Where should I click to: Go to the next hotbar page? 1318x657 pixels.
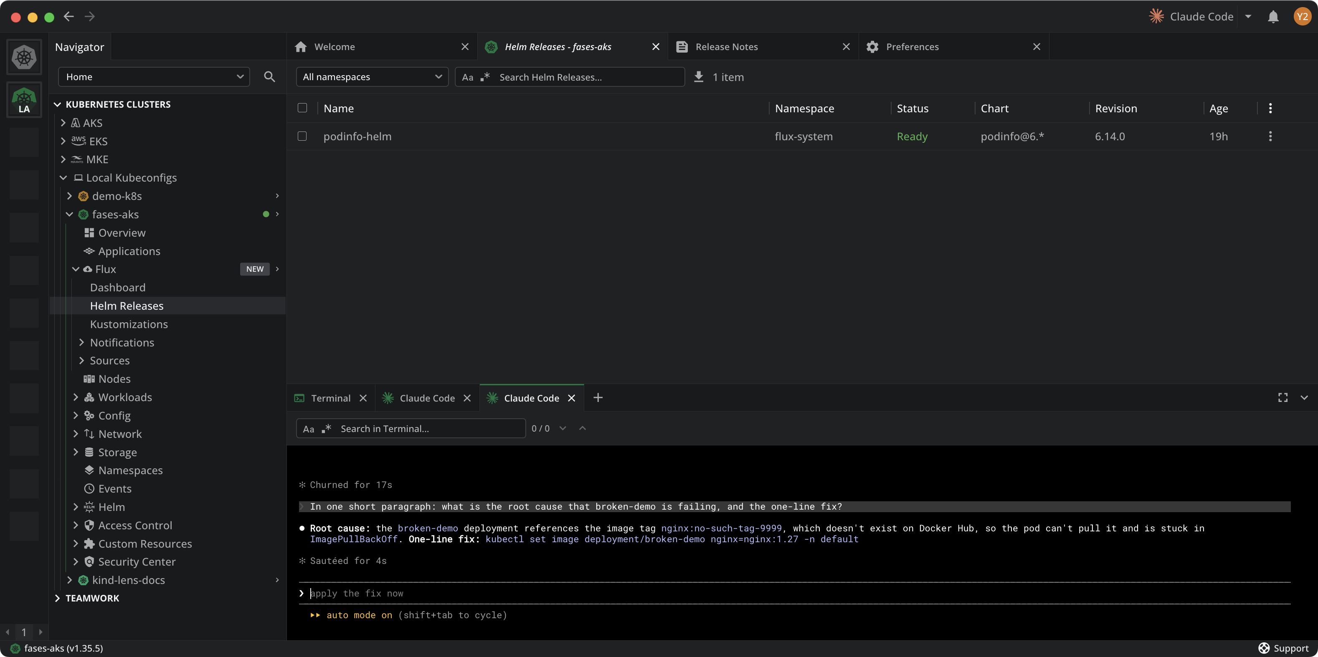pyautogui.click(x=41, y=632)
